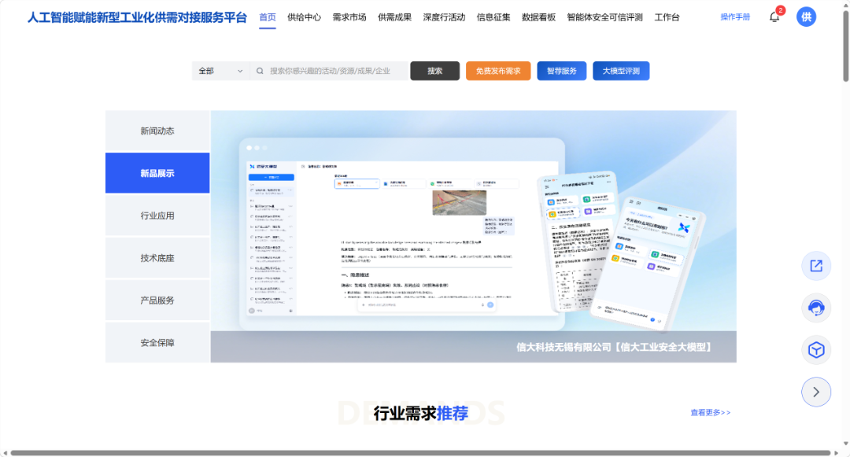Click the horizontal scrollbar left arrow
Viewport: 850px width, 457px height.
(x=5, y=452)
